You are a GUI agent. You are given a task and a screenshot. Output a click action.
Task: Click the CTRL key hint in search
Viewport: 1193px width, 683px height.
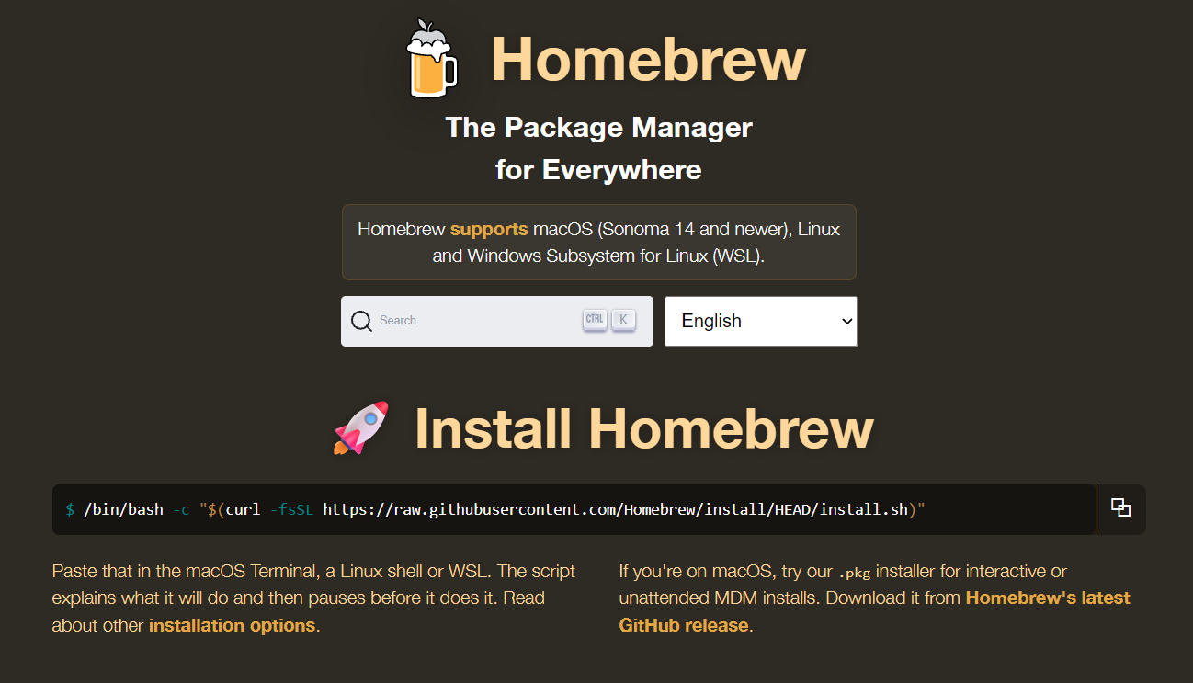(x=595, y=320)
